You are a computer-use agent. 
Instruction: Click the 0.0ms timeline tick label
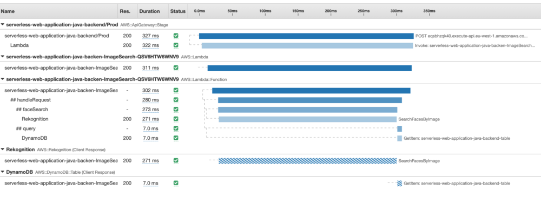[x=200, y=11]
